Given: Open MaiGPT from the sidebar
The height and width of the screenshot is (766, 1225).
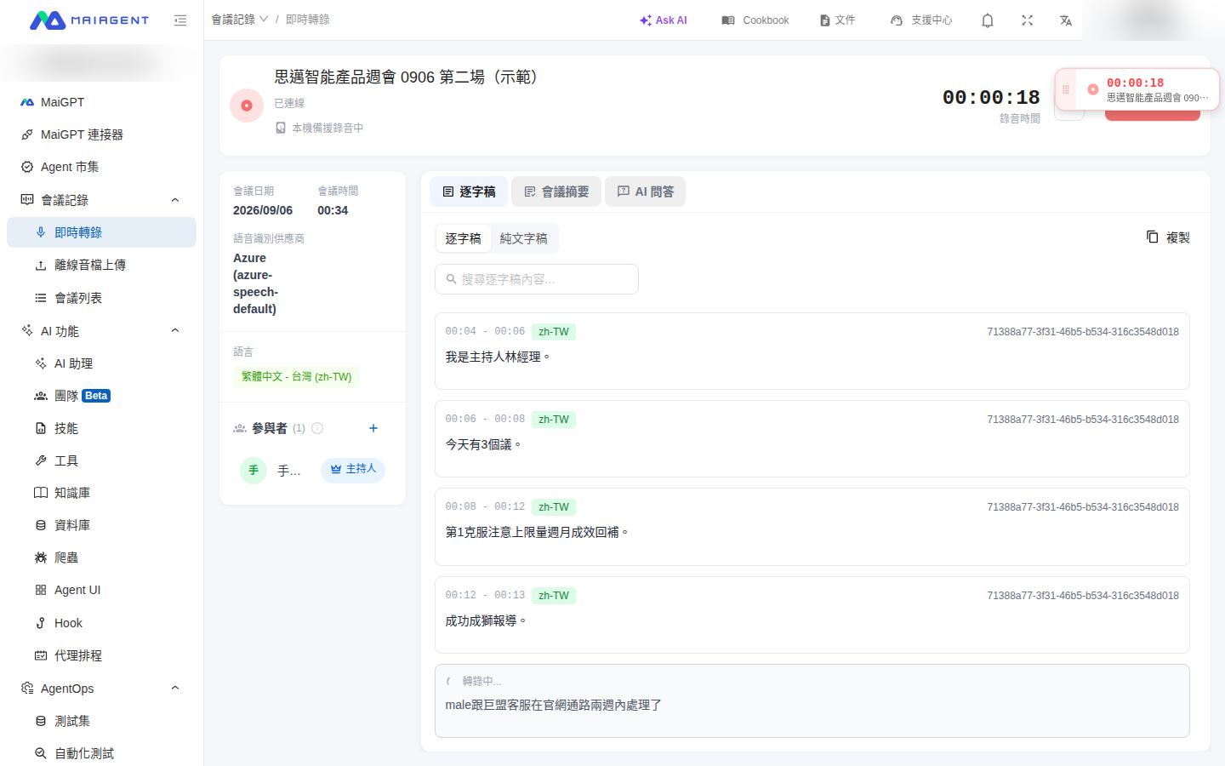Looking at the screenshot, I should click(x=102, y=102).
